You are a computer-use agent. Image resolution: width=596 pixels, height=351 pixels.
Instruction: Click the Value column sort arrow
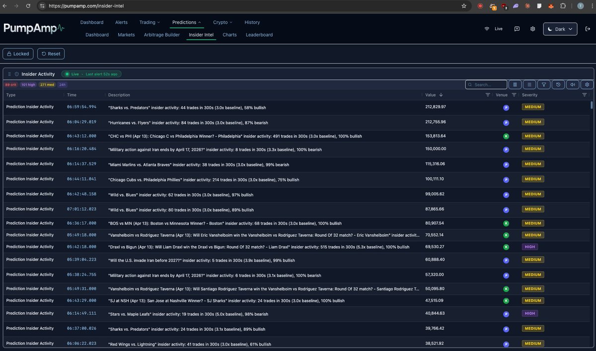[x=441, y=95]
